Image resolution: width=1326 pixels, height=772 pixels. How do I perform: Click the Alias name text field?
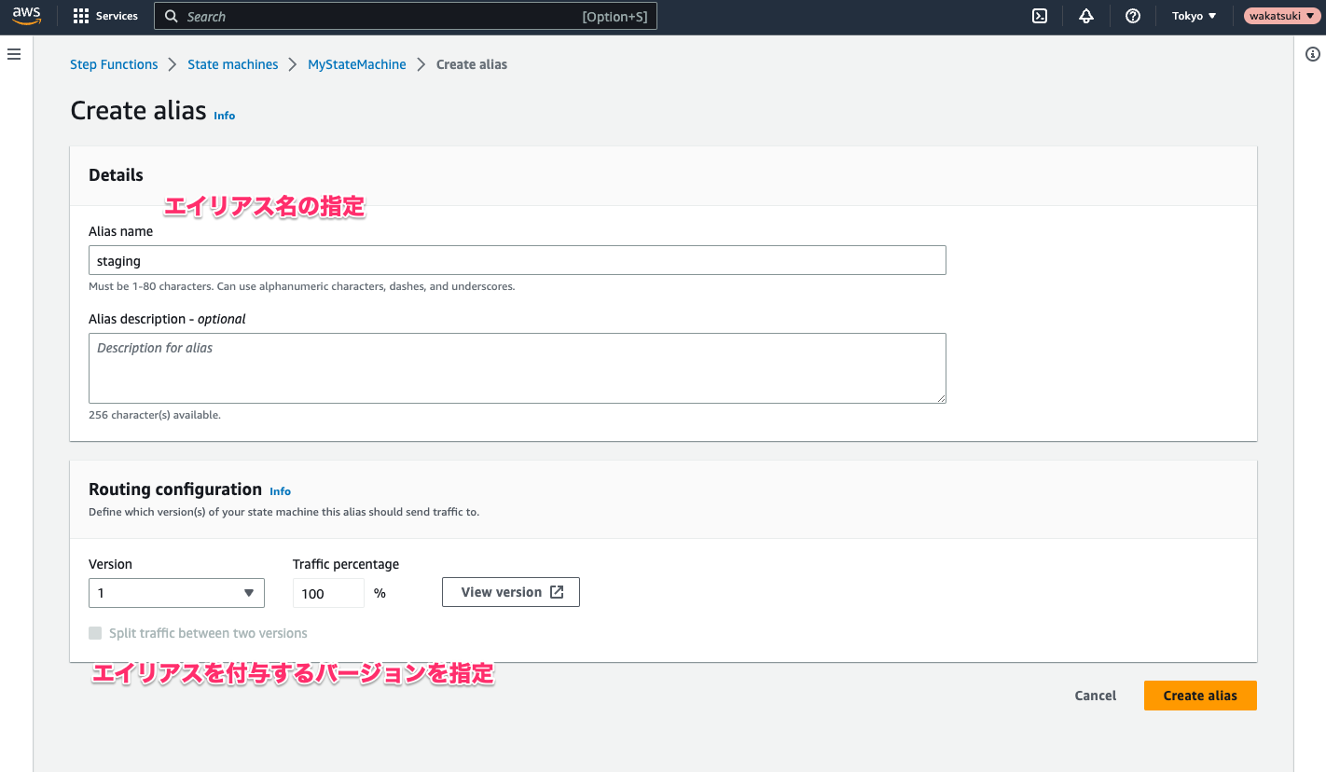coord(517,261)
